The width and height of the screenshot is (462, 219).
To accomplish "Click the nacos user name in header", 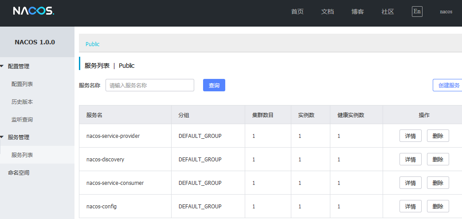I will click(x=446, y=12).
